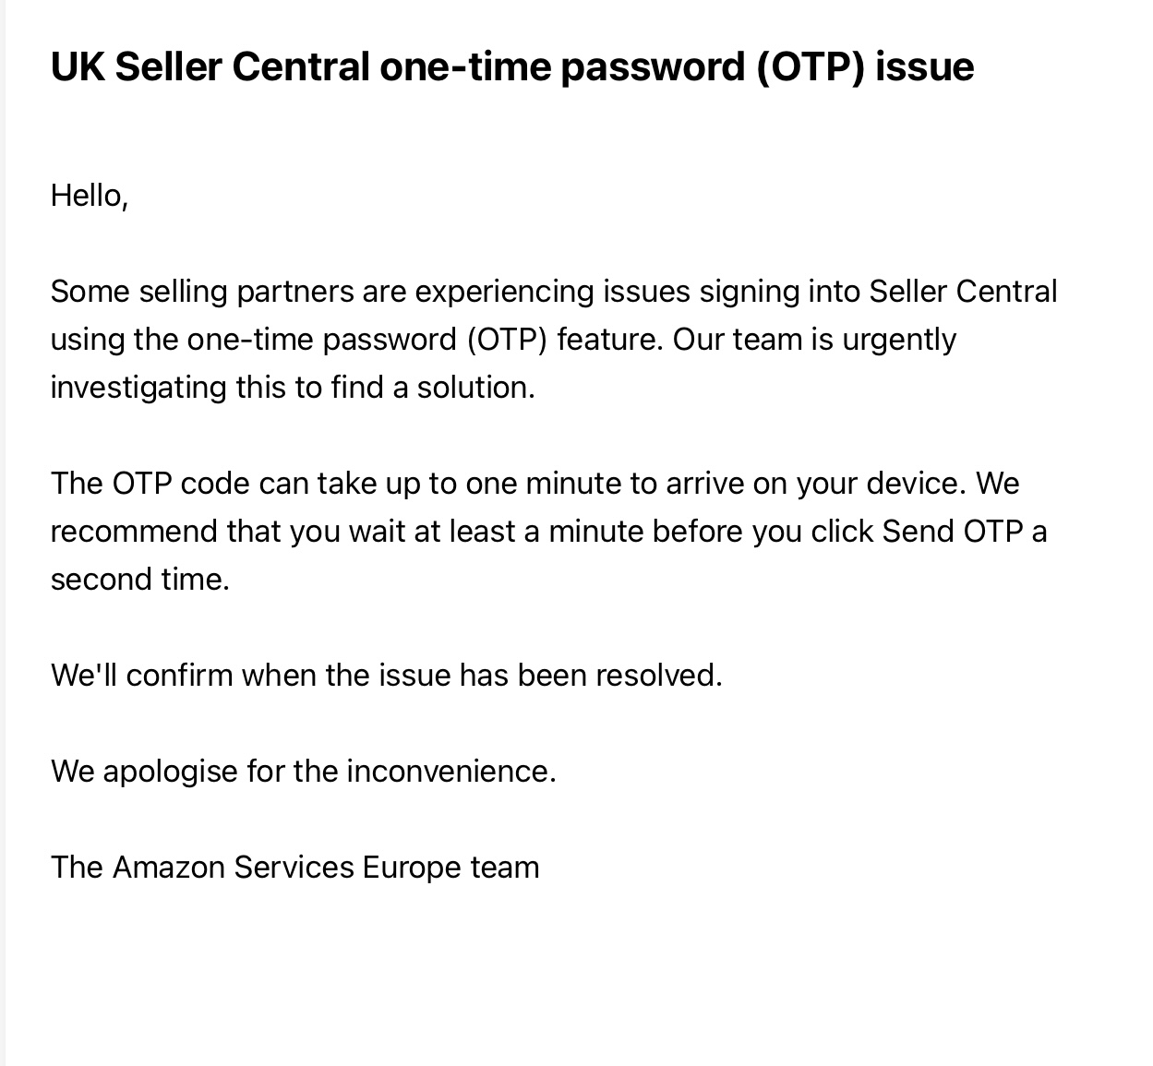Click the words "experiencing issues signing into"
The width and height of the screenshot is (1153, 1066).
tap(638, 292)
